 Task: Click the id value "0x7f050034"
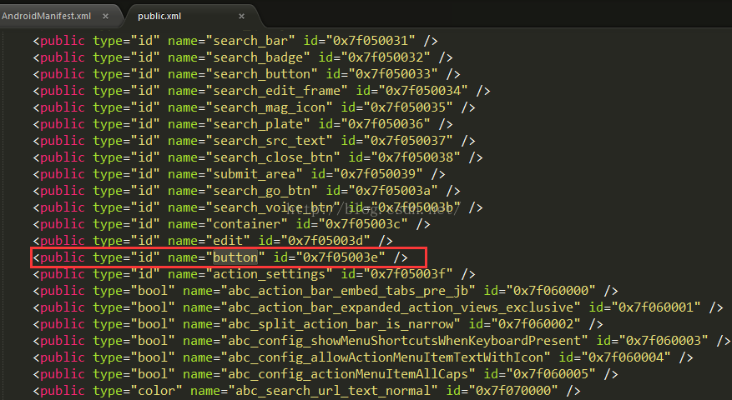423,91
